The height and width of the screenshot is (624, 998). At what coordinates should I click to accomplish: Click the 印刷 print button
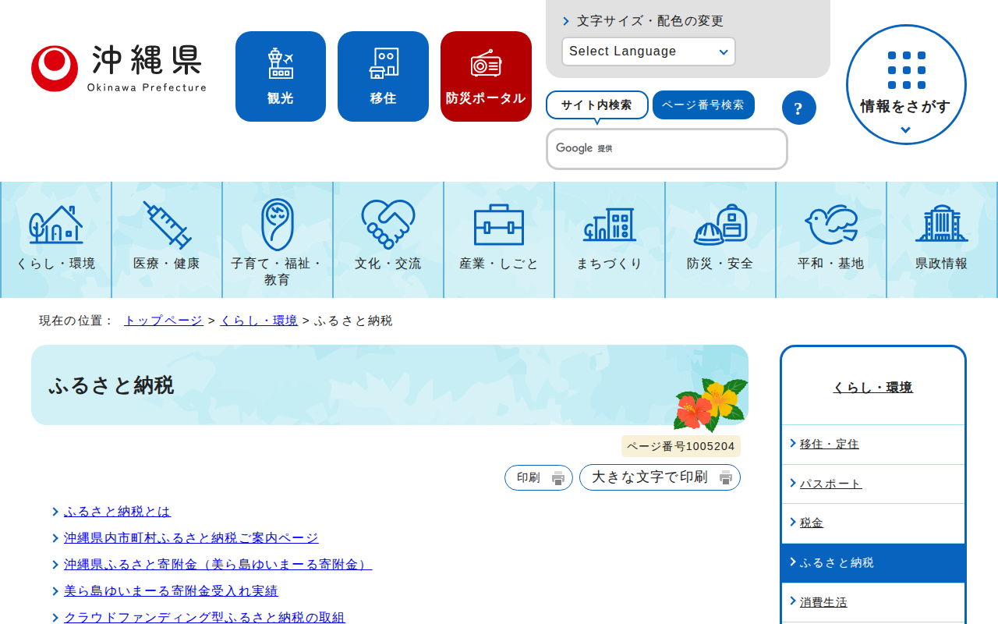point(539,478)
